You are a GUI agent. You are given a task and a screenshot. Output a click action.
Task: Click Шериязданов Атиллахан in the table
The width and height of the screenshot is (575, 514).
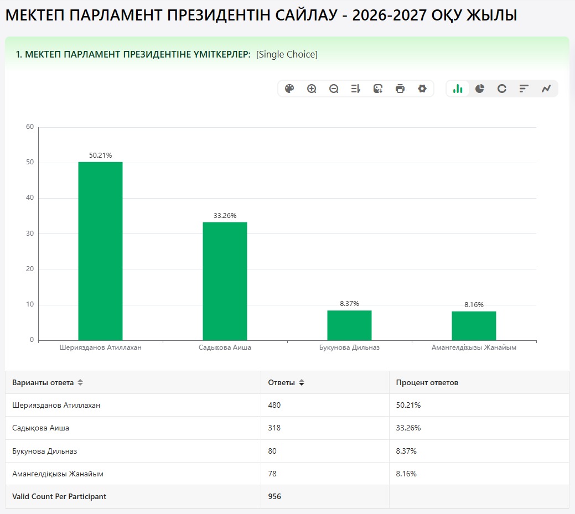pyautogui.click(x=56, y=405)
